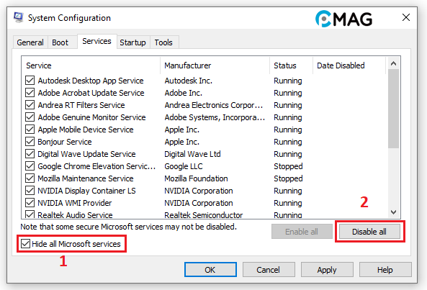427x290 pixels.
Task: Click Running status of Bonjour Service
Action: (288, 142)
